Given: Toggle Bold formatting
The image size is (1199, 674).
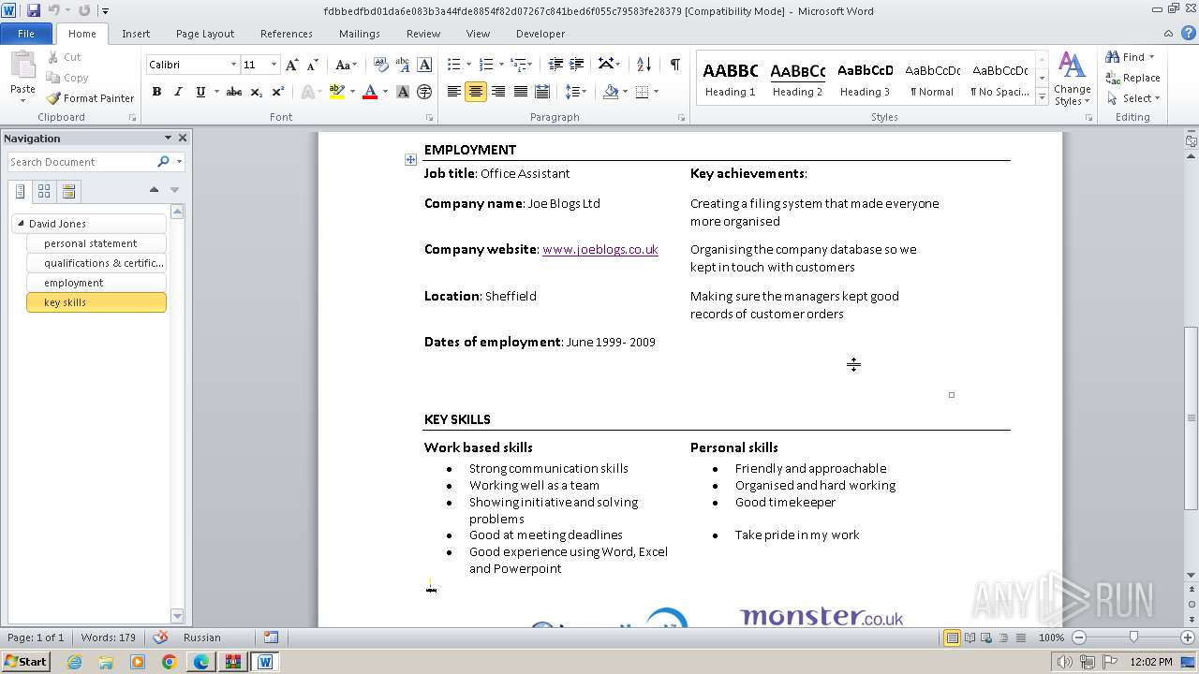Looking at the screenshot, I should 156,92.
